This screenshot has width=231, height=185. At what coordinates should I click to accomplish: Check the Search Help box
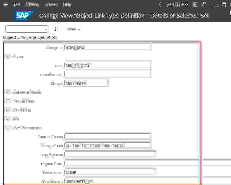[8, 101]
